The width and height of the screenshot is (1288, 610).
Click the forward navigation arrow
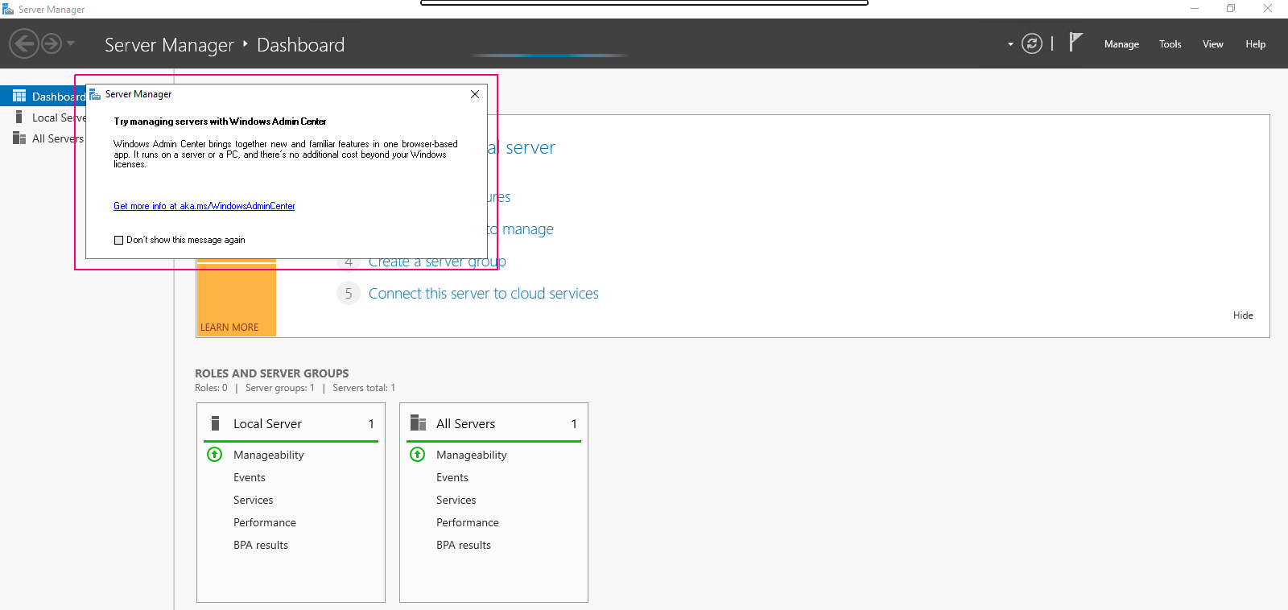(52, 43)
